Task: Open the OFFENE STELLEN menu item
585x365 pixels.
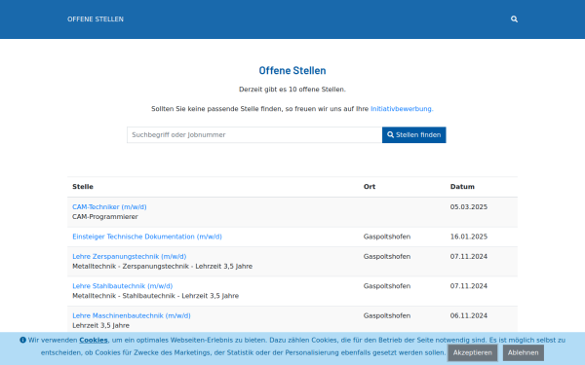Action: [96, 19]
